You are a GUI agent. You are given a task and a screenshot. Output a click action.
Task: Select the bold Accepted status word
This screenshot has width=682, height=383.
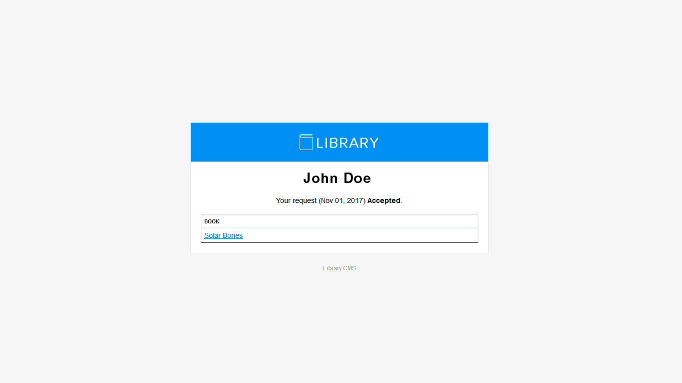[x=384, y=200]
